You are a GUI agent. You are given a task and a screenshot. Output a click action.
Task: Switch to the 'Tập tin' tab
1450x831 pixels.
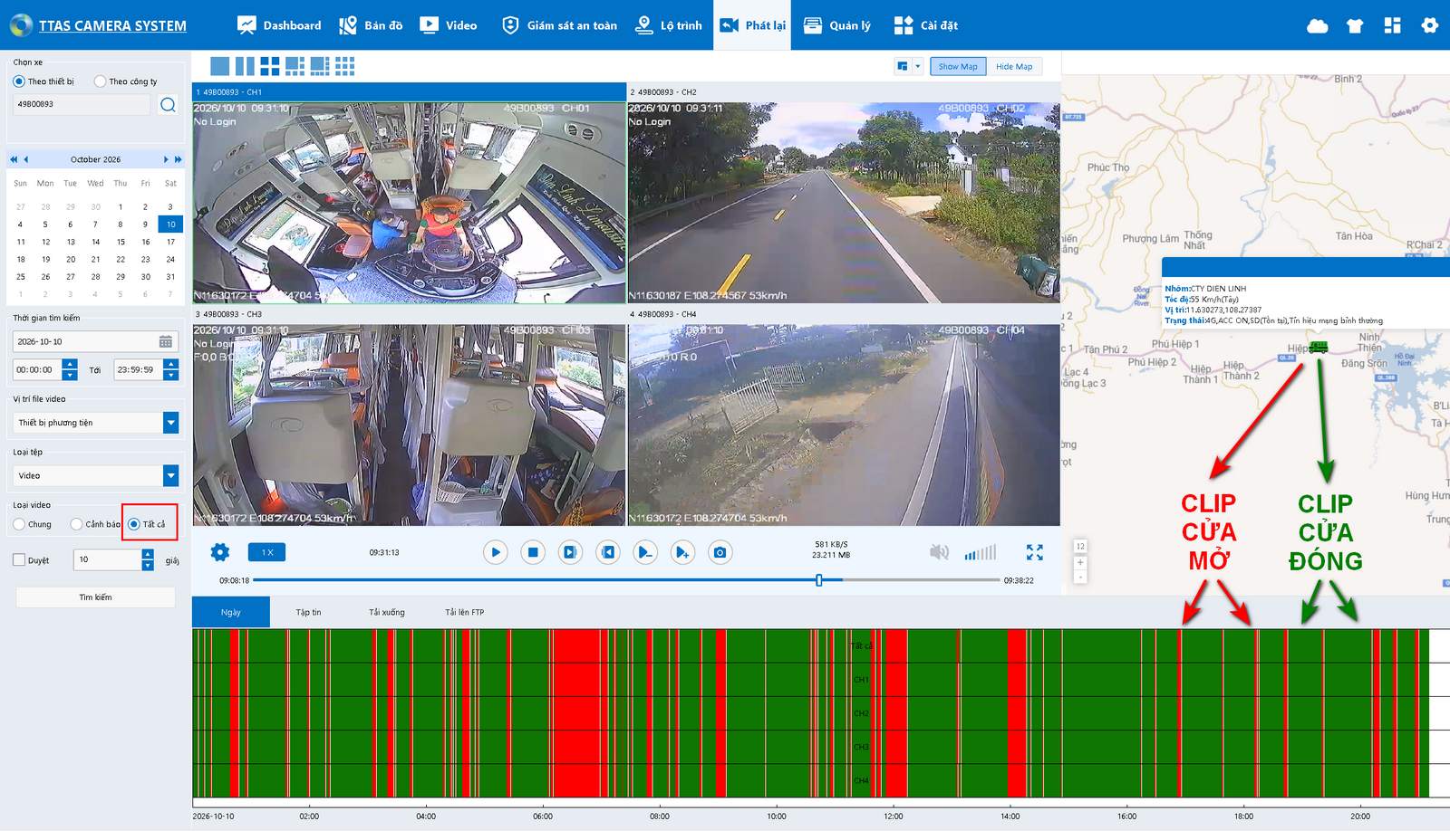308,613
